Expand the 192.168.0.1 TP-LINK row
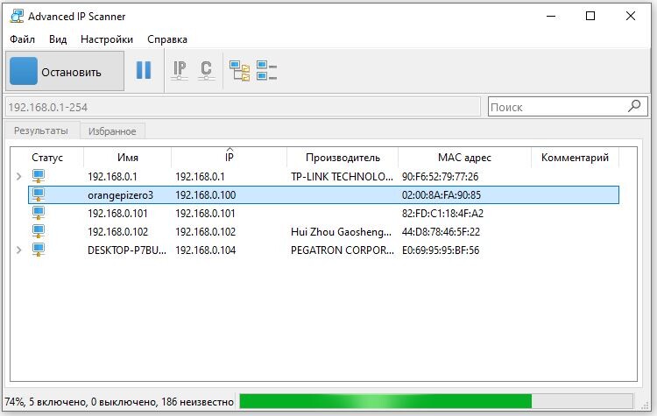The image size is (657, 416). (19, 176)
